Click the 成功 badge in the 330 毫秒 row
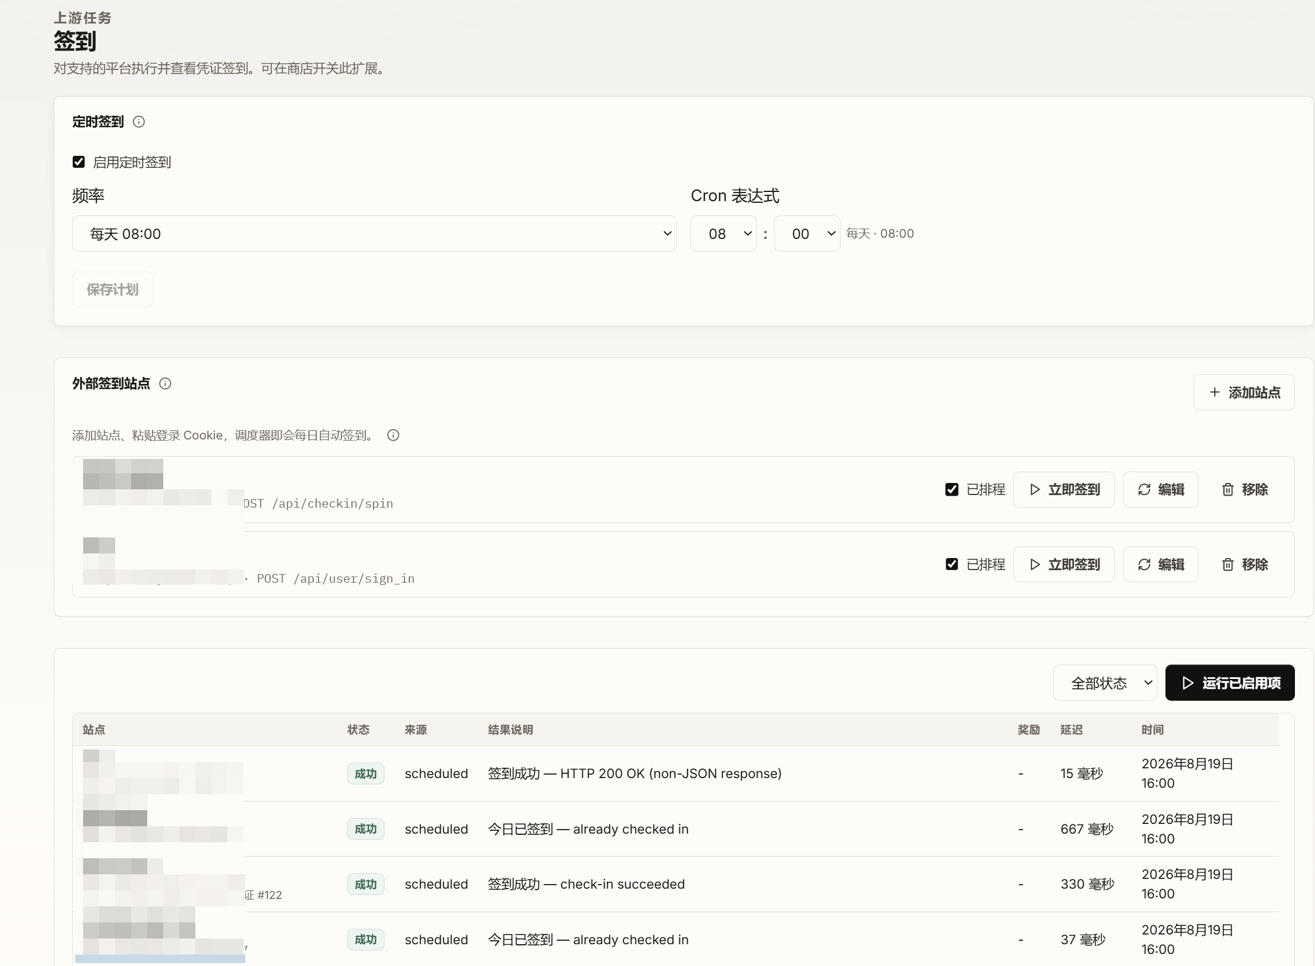The width and height of the screenshot is (1315, 966). pos(366,884)
